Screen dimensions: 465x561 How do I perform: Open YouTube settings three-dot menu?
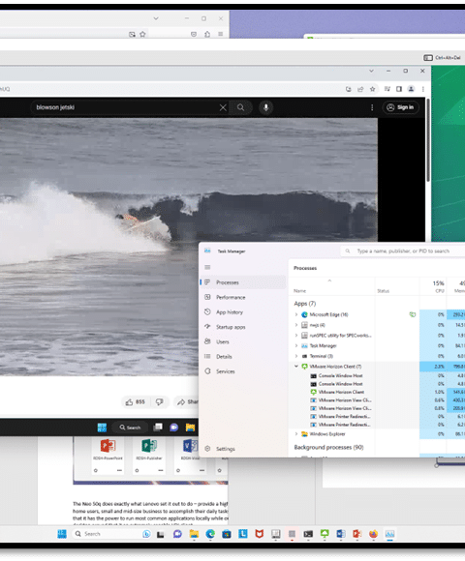(372, 107)
